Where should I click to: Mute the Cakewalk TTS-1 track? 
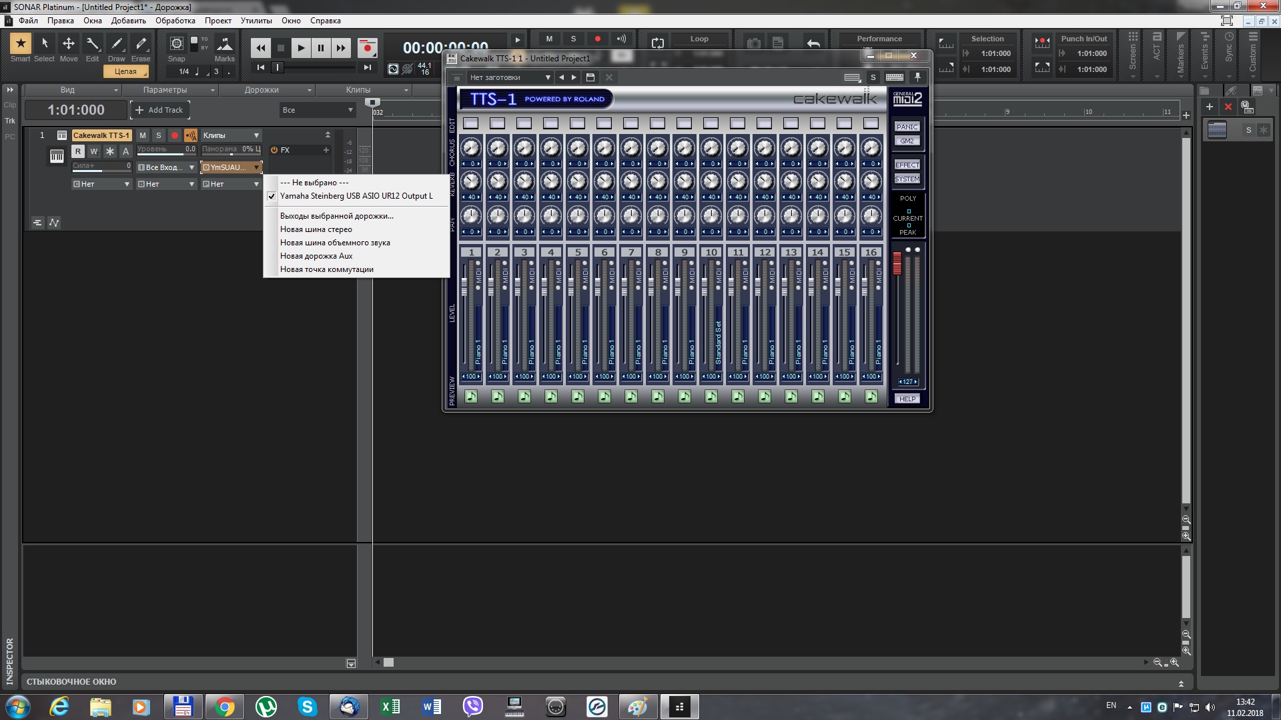point(143,135)
